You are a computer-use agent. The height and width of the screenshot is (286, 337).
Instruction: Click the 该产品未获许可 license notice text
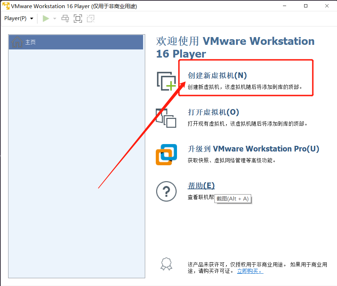[258, 268]
